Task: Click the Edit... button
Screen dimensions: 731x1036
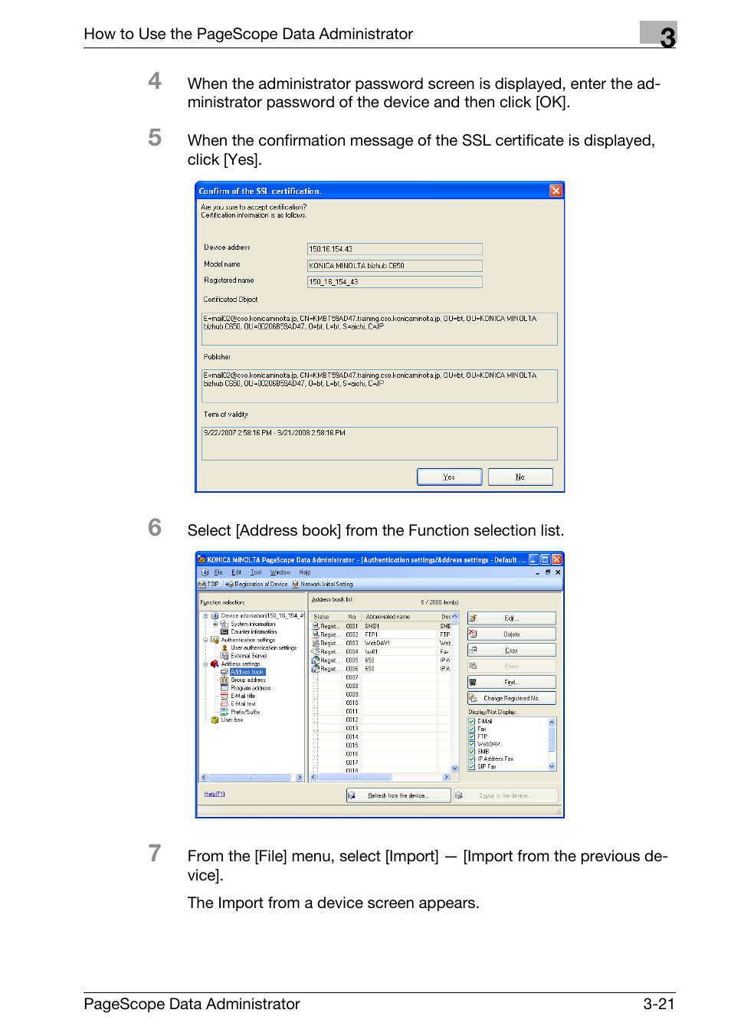Action: 512,618
